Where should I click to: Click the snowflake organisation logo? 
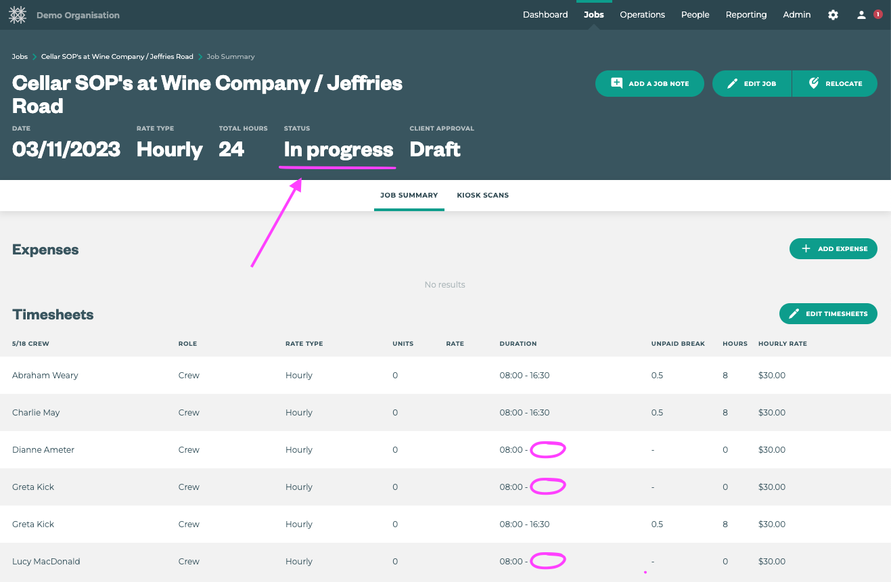tap(18, 15)
